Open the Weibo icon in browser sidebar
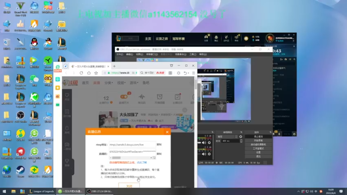The height and width of the screenshot is (195, 347). coord(58,96)
